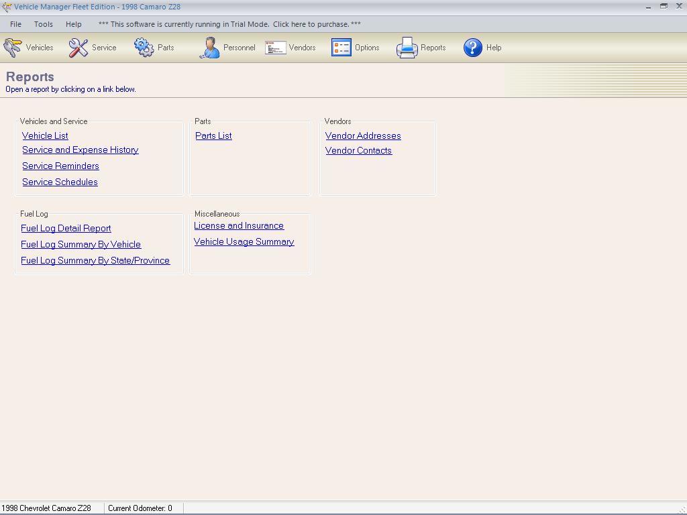Open the Vehicle List report
Screen dimensions: 687x515
(x=45, y=135)
